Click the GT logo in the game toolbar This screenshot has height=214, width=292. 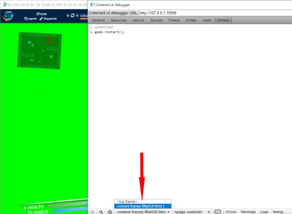click(x=8, y=16)
